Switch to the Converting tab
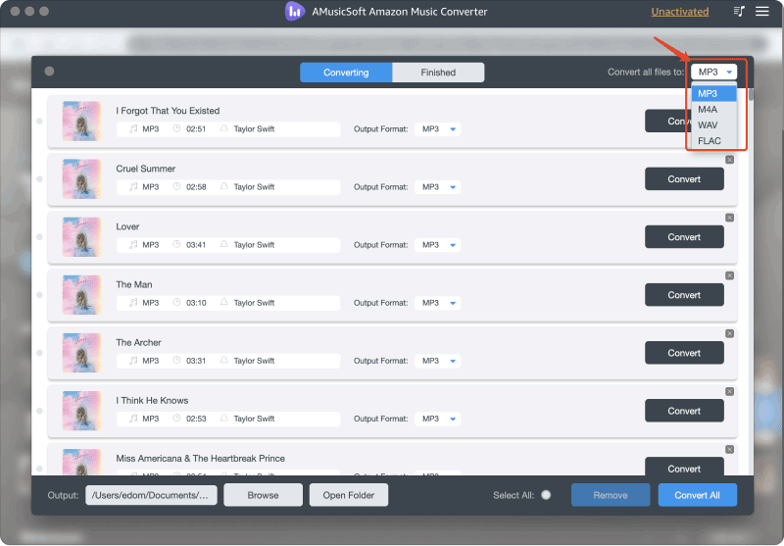Image resolution: width=784 pixels, height=546 pixels. click(x=346, y=73)
